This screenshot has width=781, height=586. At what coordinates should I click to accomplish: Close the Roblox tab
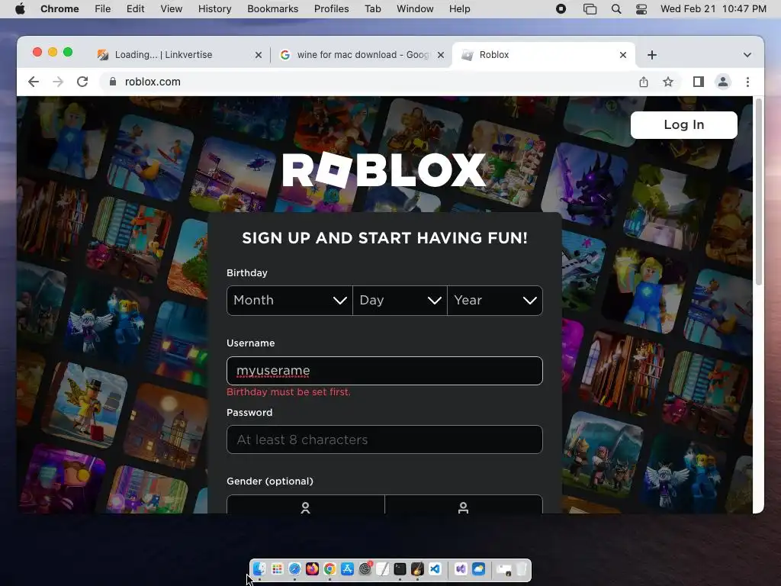click(622, 55)
